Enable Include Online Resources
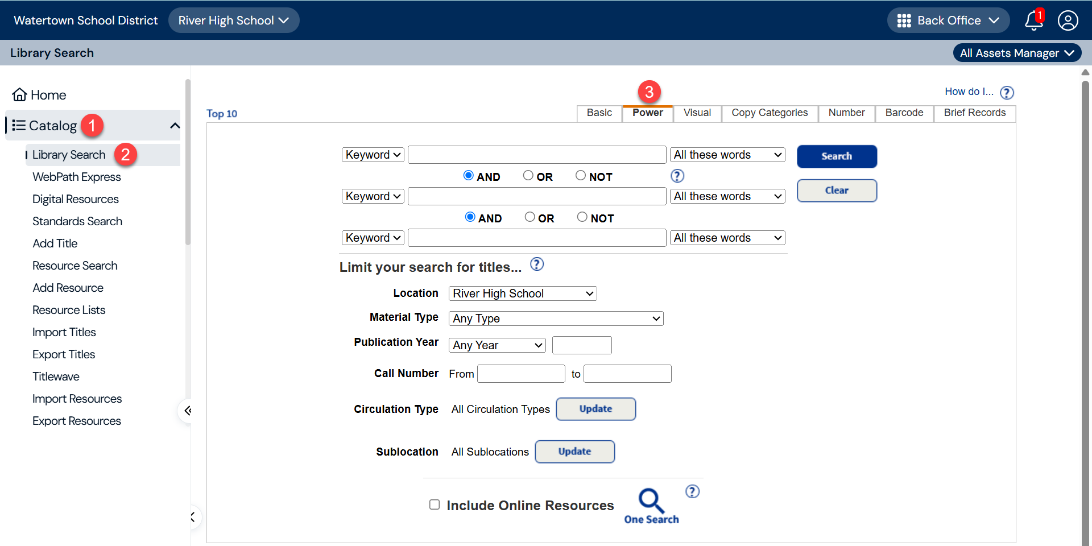This screenshot has width=1092, height=546. (434, 504)
